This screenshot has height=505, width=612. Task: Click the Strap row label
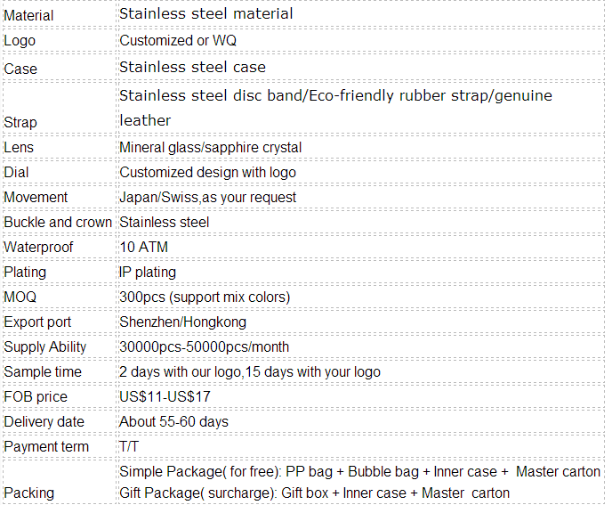coord(20,122)
